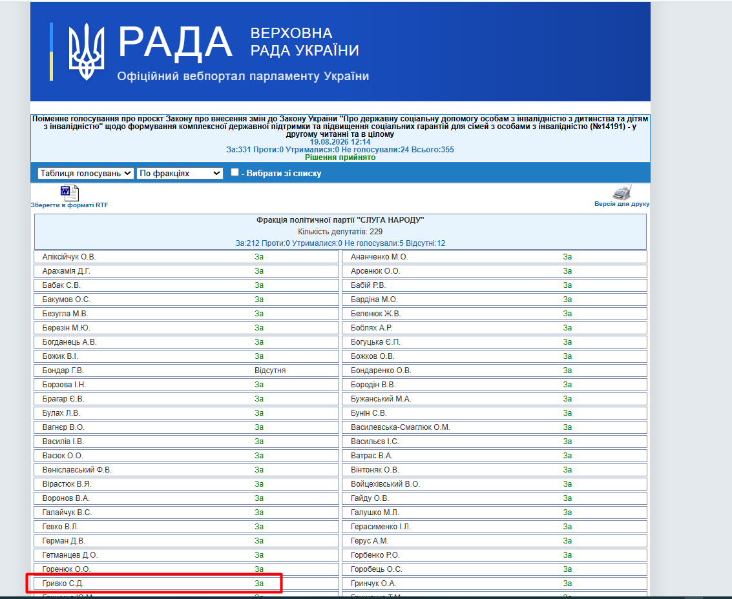Click the 'Рішення прийнято' status text
The image size is (732, 599).
coord(340,157)
